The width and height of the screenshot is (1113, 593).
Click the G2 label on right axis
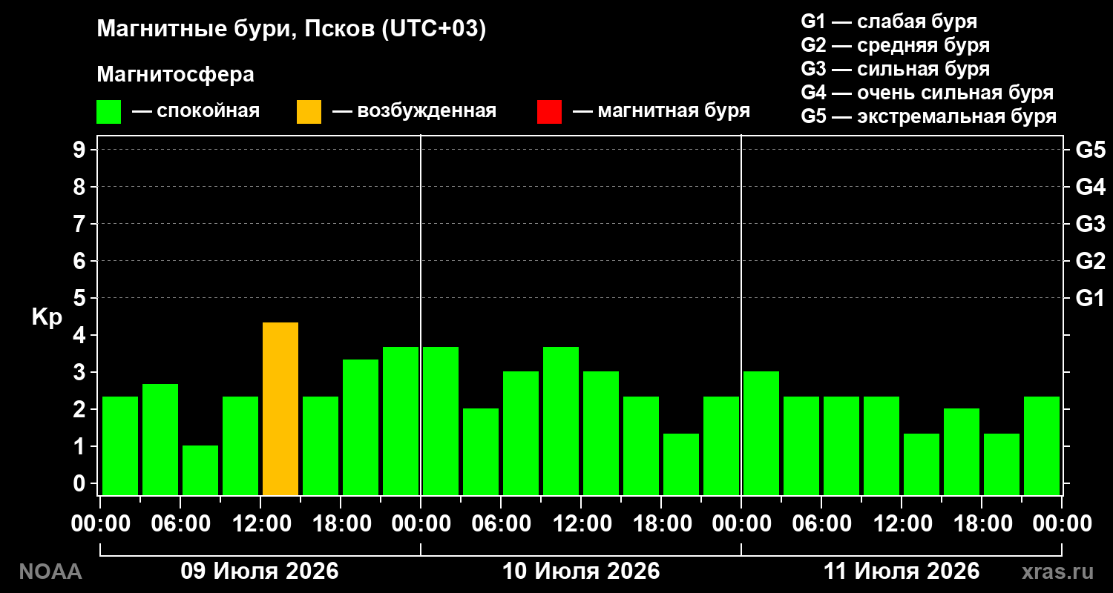click(1090, 261)
